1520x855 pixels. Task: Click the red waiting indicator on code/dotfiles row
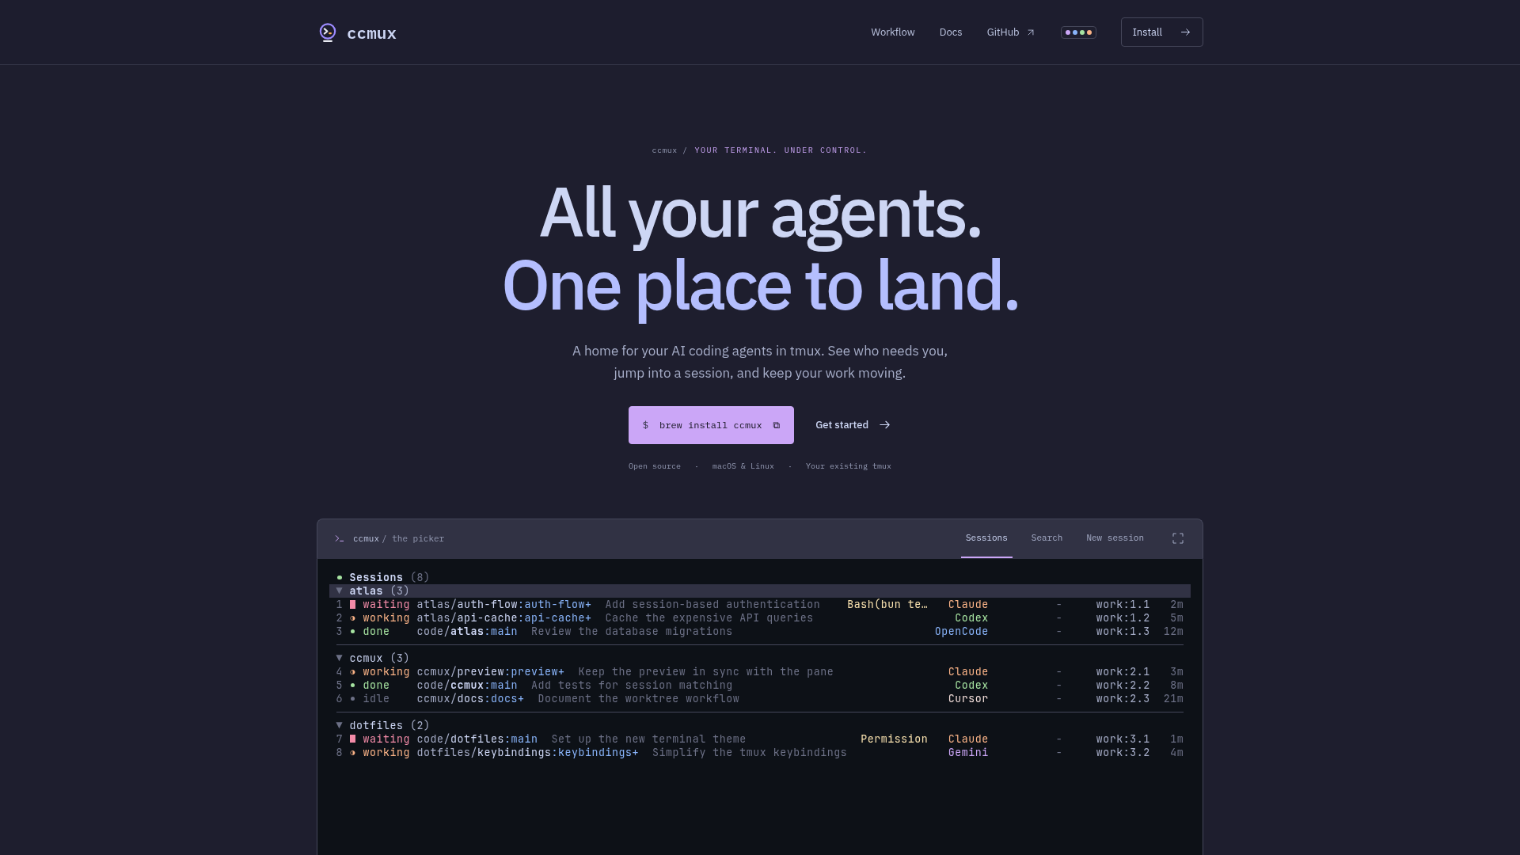[x=353, y=739]
